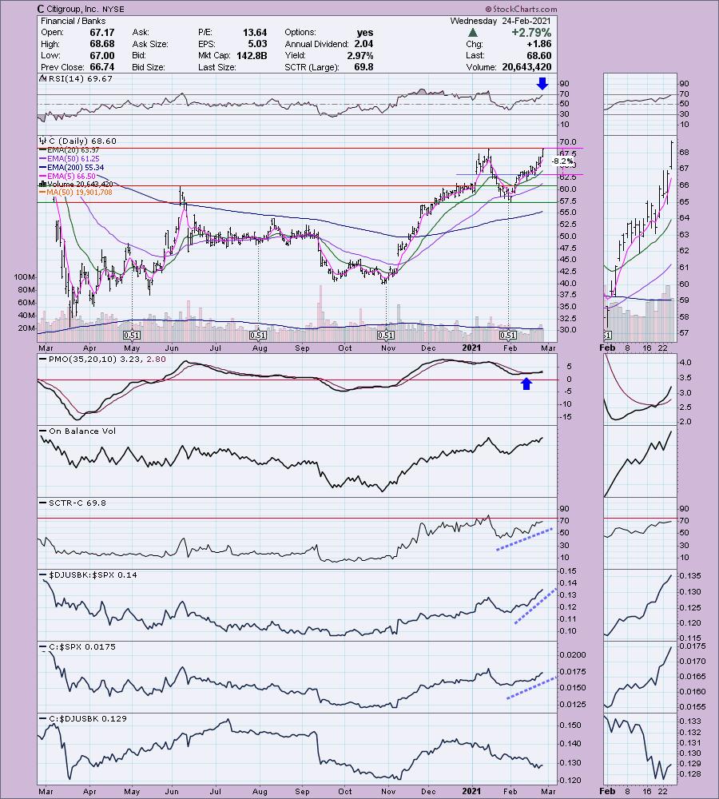Click the Last Size field label
The image size is (719, 799).
(x=216, y=67)
